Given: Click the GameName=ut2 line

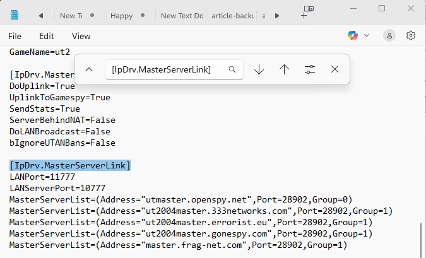Looking at the screenshot, I should click(40, 52).
